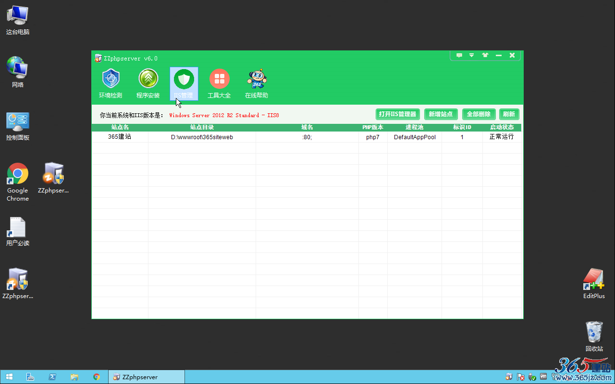This screenshot has width=615, height=384.
Task: Click the 站点名 column header
Action: [120, 127]
